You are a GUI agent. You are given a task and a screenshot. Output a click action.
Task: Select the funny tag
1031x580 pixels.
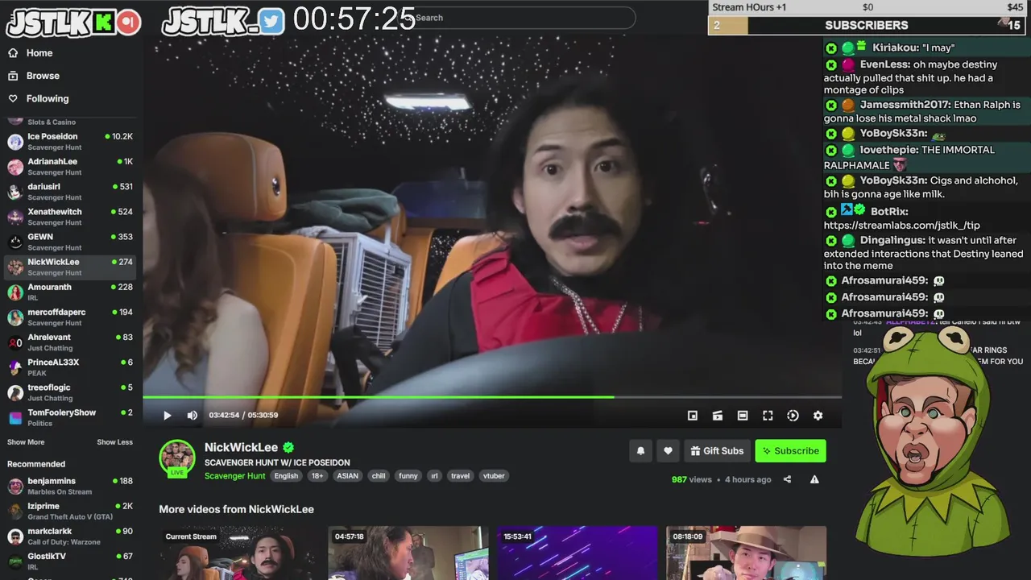tap(408, 476)
